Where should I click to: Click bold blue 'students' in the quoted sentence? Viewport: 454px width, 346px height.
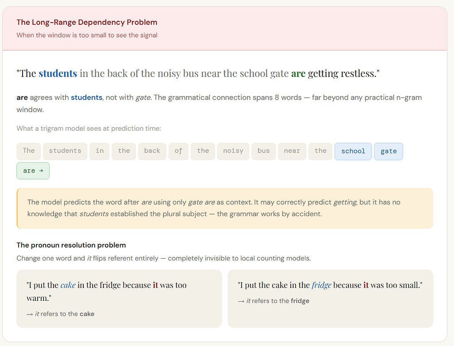click(58, 74)
